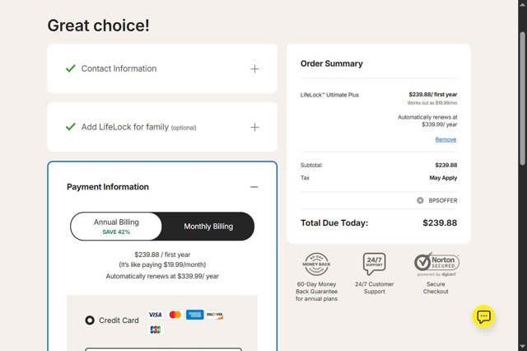
Task: Click the Remove link in Order Summary
Action: pos(445,139)
